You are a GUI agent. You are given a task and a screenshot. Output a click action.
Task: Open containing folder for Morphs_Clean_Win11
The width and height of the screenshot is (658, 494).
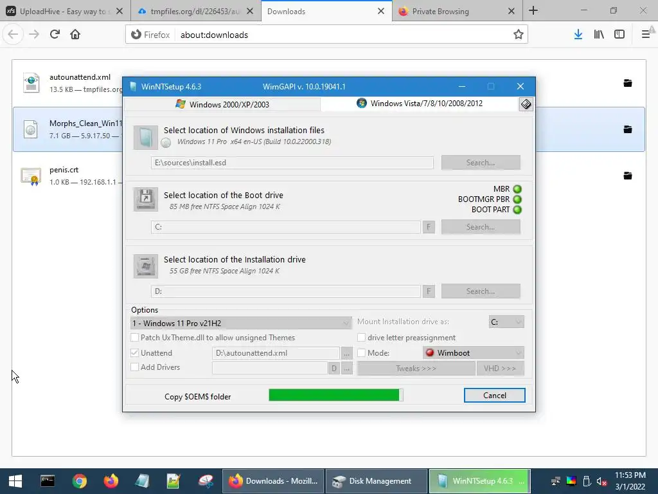tap(628, 129)
